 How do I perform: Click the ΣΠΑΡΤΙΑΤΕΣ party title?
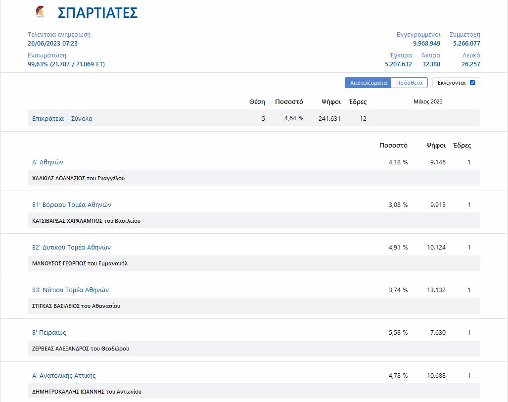click(97, 13)
